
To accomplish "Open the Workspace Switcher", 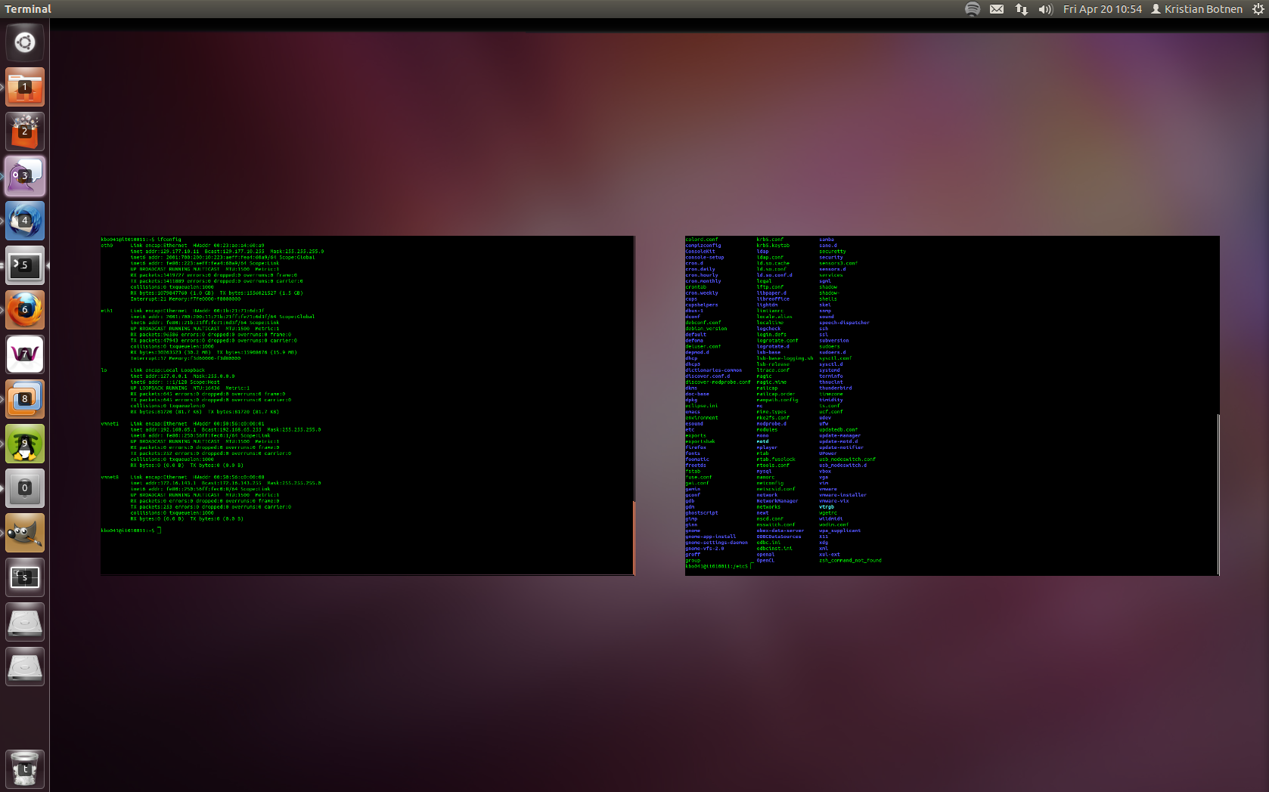I will click(x=25, y=577).
